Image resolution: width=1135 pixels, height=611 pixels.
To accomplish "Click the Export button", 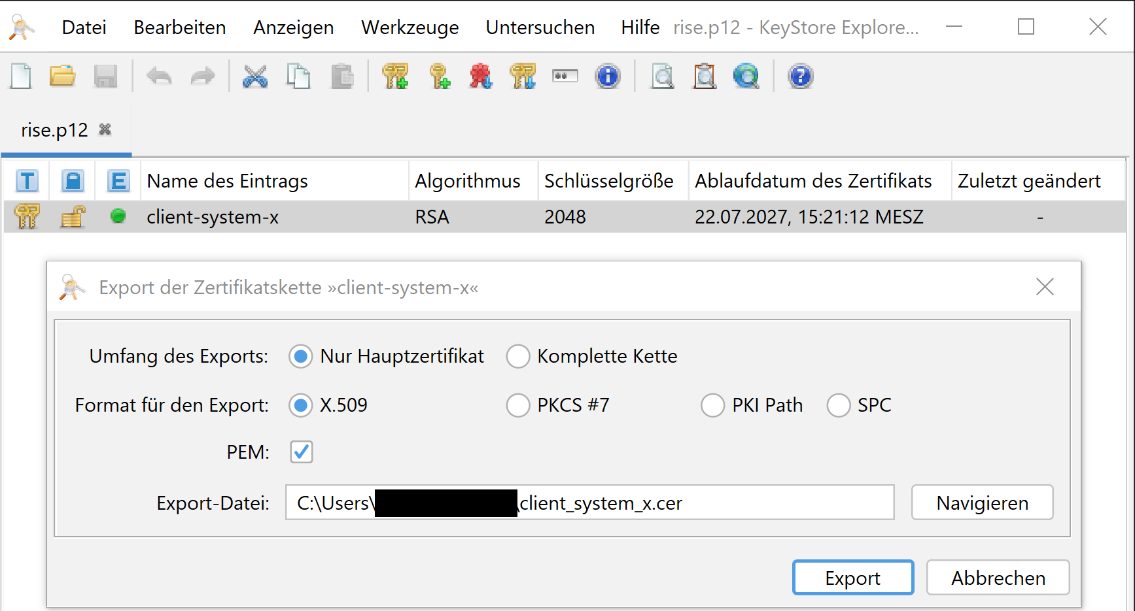I will [852, 578].
